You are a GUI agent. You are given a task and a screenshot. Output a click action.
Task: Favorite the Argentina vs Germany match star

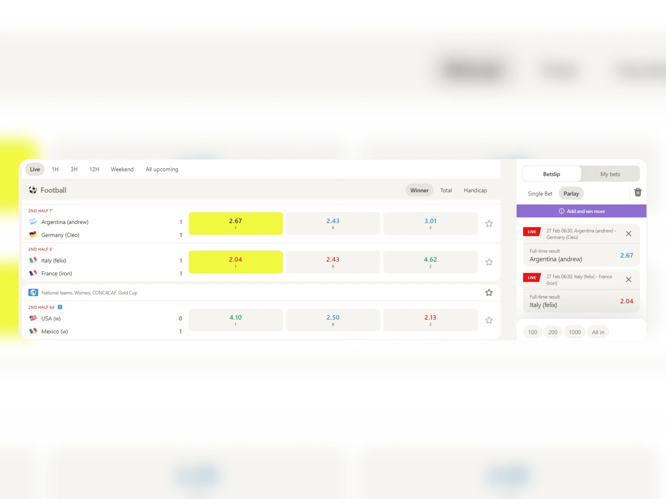489,224
